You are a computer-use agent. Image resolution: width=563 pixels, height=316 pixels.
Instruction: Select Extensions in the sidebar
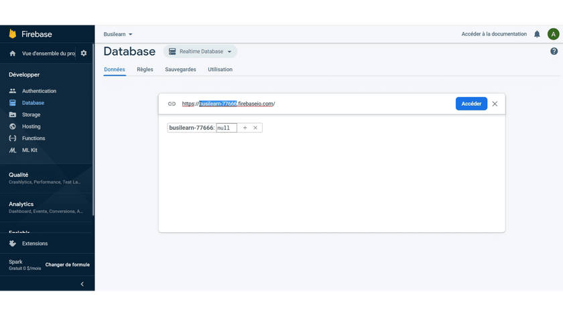pyautogui.click(x=35, y=244)
